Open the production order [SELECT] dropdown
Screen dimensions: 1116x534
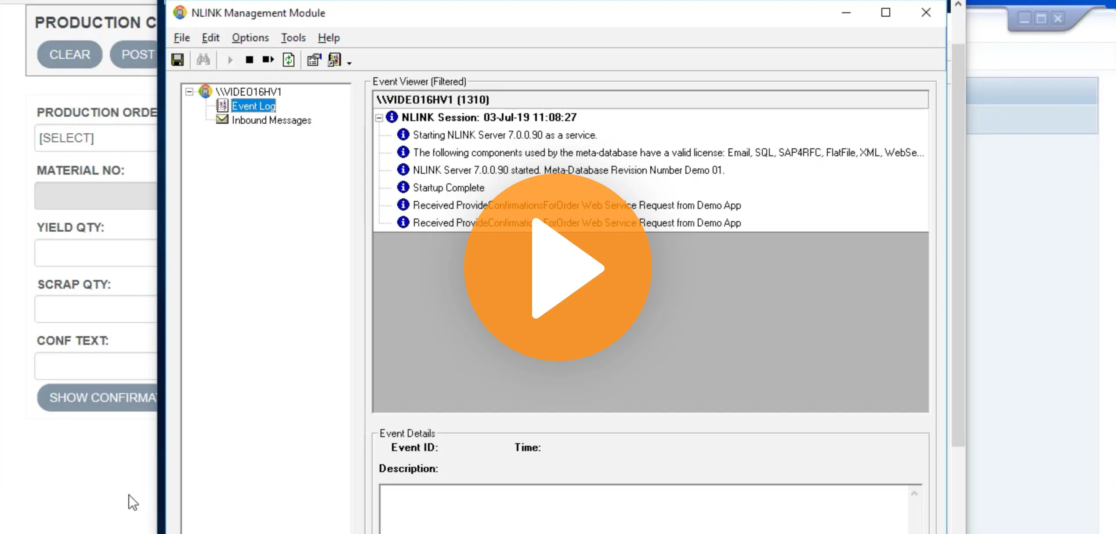[96, 138]
